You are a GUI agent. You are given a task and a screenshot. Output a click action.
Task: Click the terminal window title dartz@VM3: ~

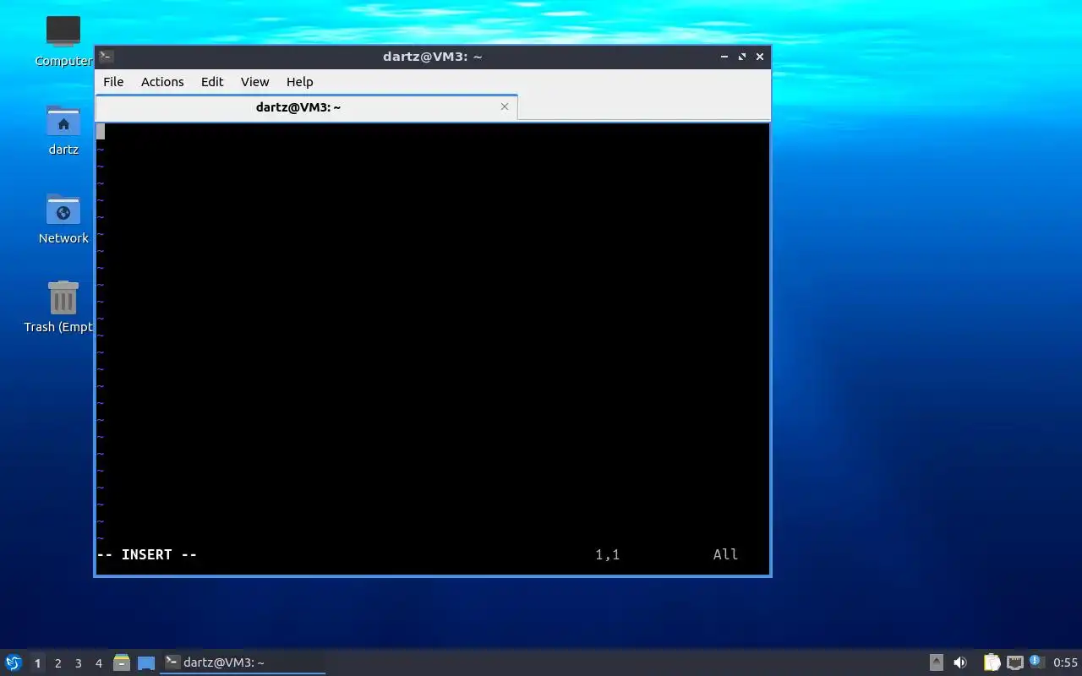pos(433,57)
